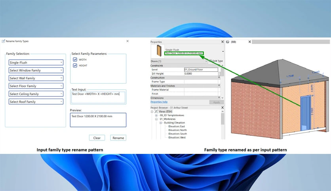This screenshot has height=191, width=331.
Task: Expand the 00_3D Templateviews node
Action: (x=156, y=115)
